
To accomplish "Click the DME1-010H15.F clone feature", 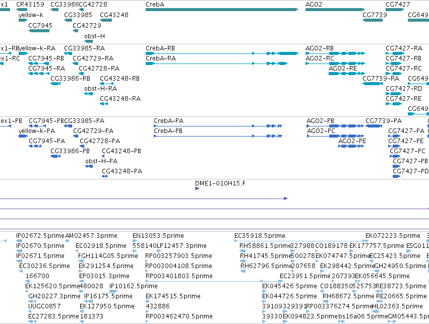I will click(x=197, y=188).
